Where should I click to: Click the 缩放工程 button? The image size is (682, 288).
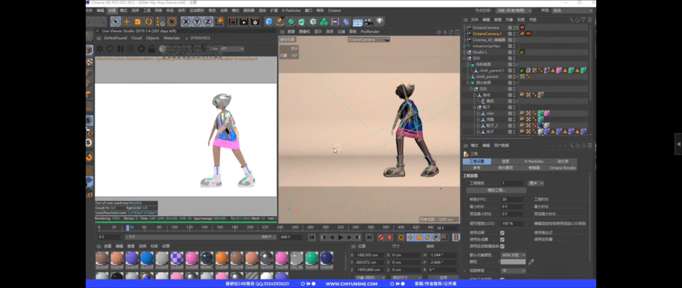[495, 190]
